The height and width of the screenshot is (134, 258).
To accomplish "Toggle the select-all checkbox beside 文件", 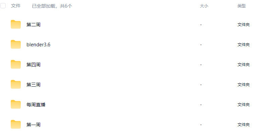I will 3,6.
